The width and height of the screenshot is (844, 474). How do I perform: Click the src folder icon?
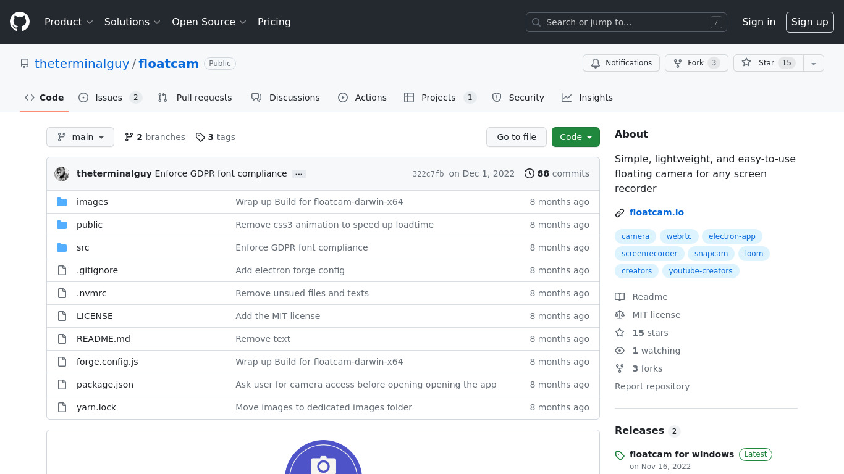(x=62, y=247)
